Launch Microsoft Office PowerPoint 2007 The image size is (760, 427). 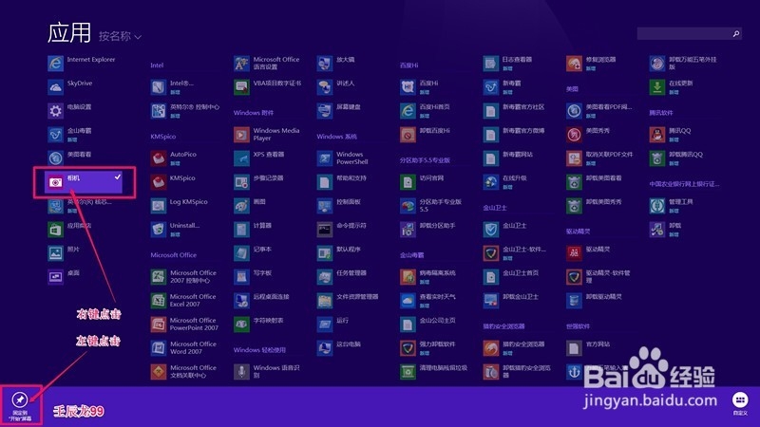(x=184, y=324)
